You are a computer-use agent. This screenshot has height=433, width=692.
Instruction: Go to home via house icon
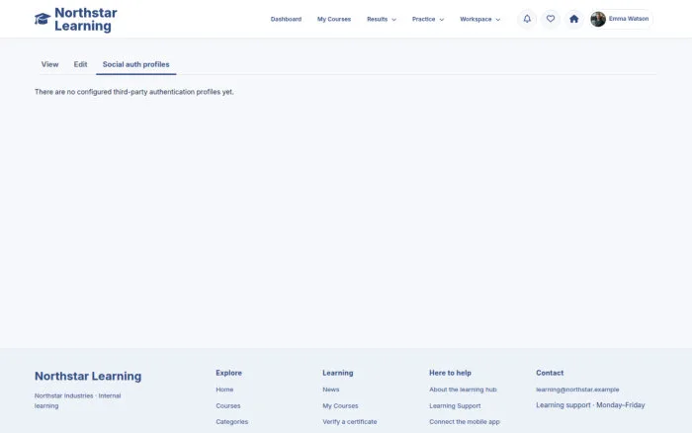point(573,19)
